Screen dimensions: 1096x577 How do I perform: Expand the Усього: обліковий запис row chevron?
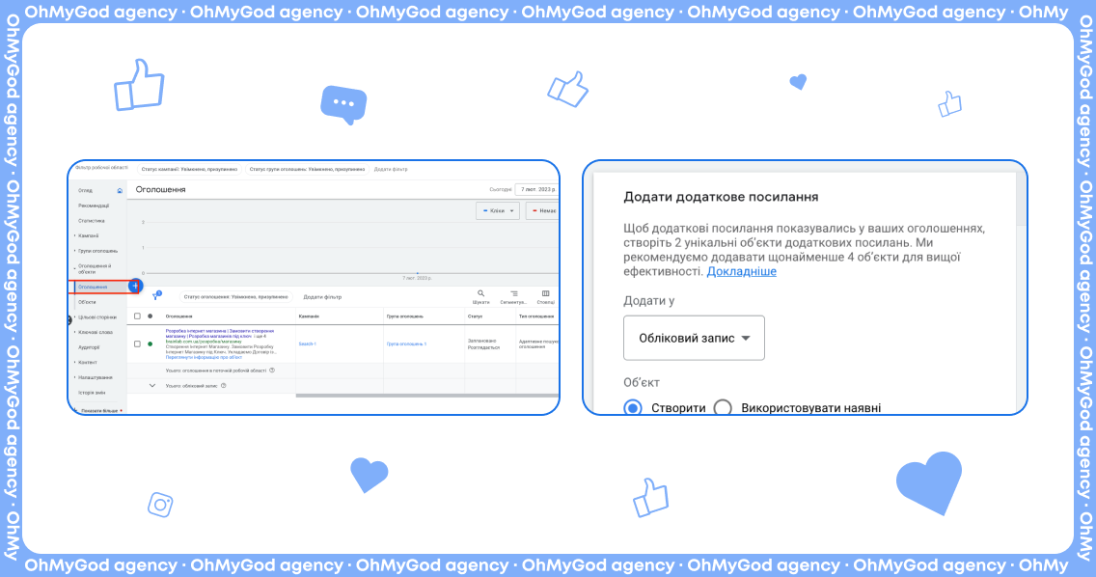click(x=151, y=386)
